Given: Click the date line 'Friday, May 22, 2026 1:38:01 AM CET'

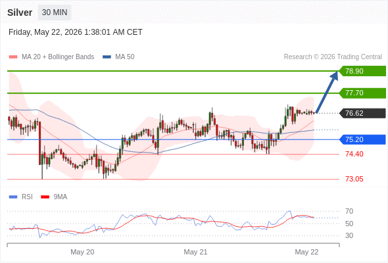Looking at the screenshot, I should tap(76, 32).
